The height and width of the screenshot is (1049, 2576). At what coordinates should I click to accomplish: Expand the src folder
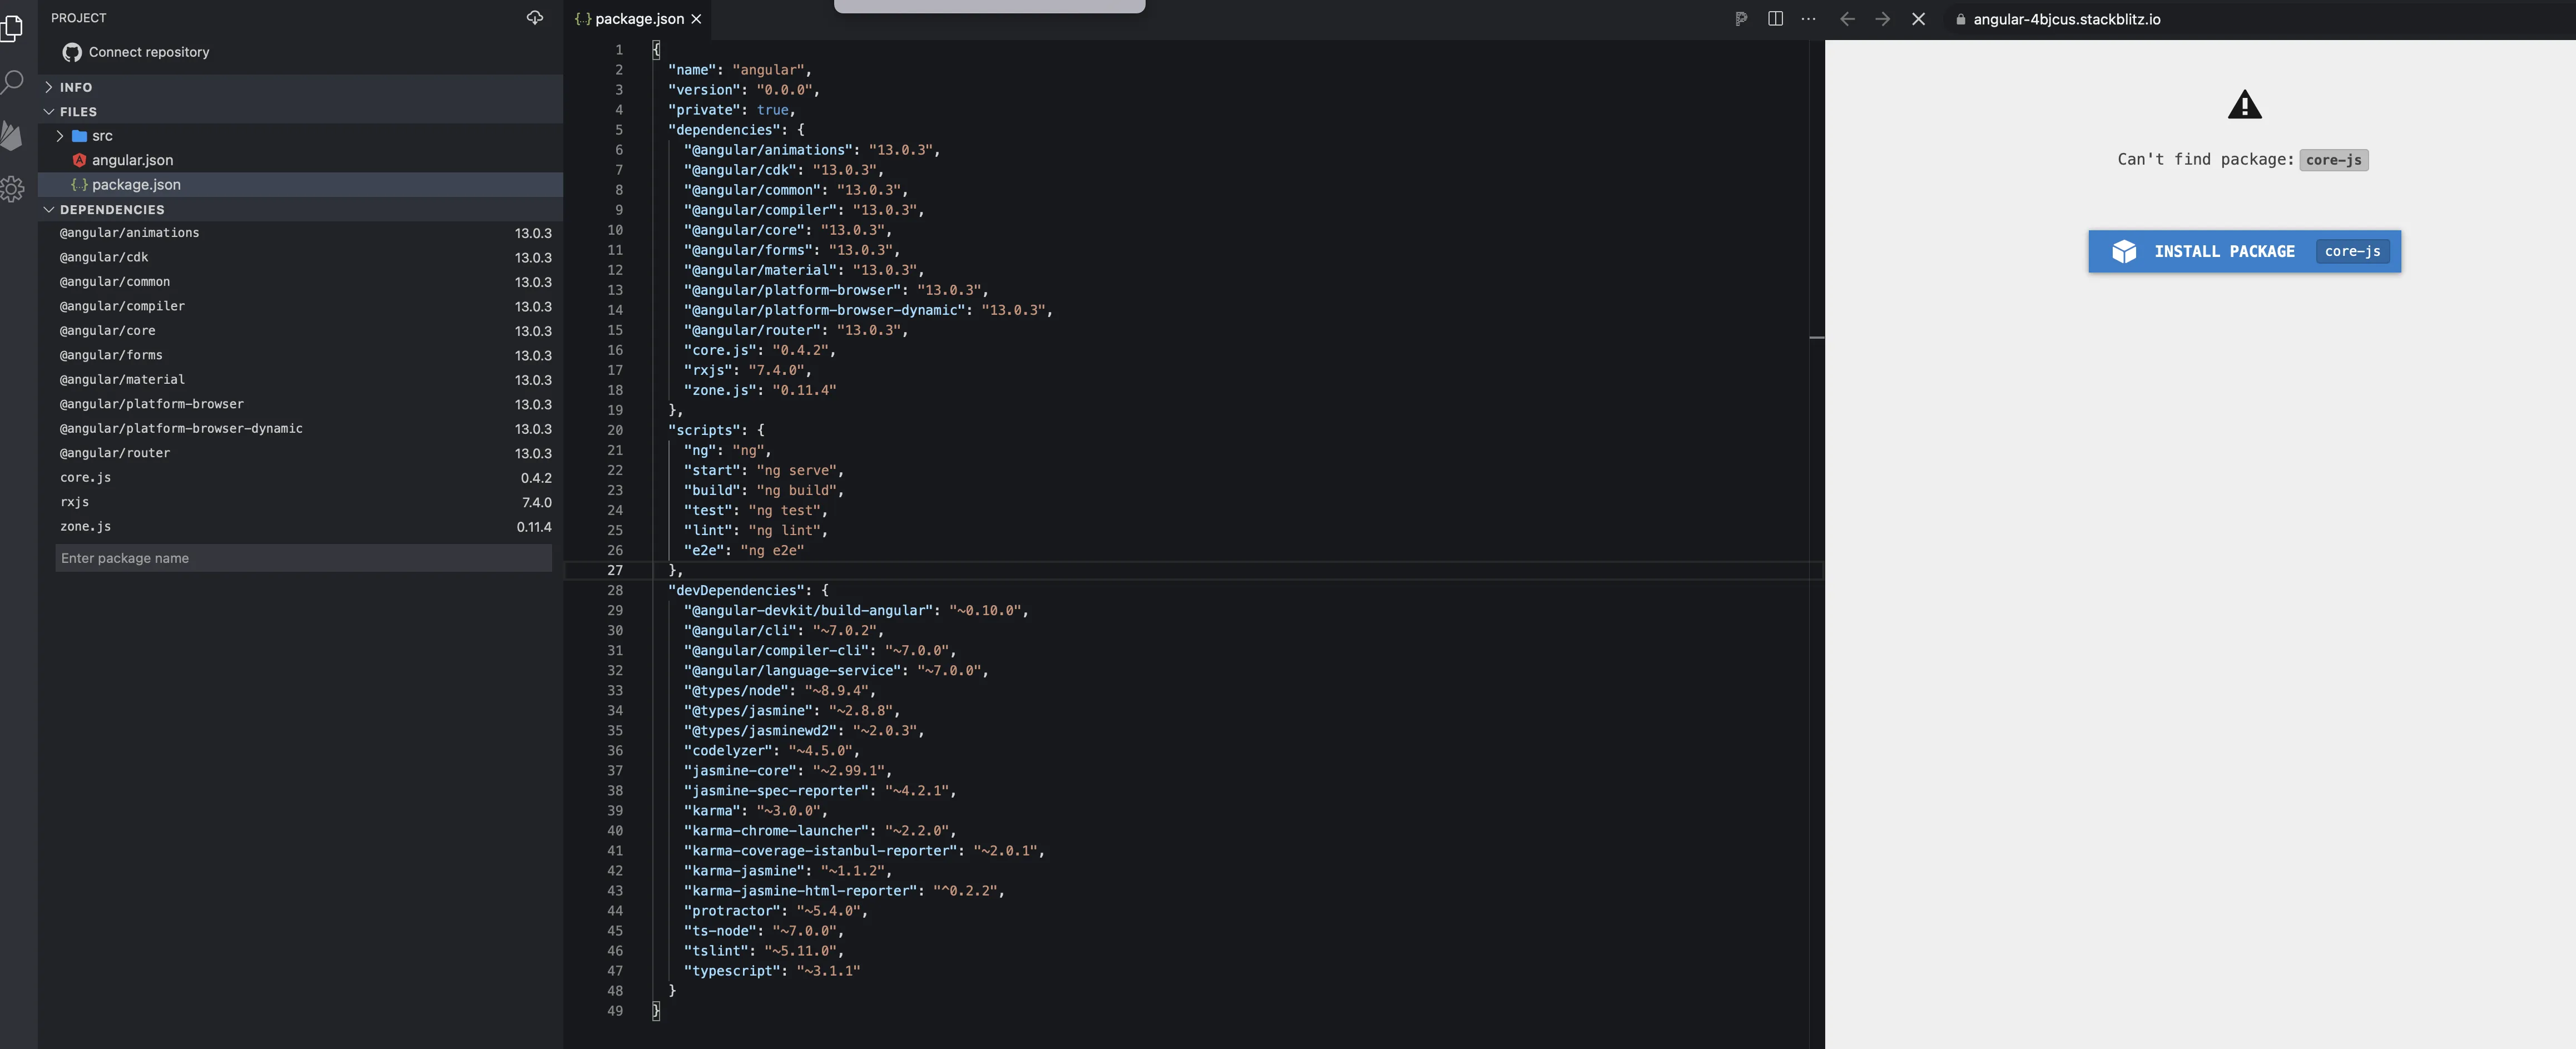coord(101,136)
